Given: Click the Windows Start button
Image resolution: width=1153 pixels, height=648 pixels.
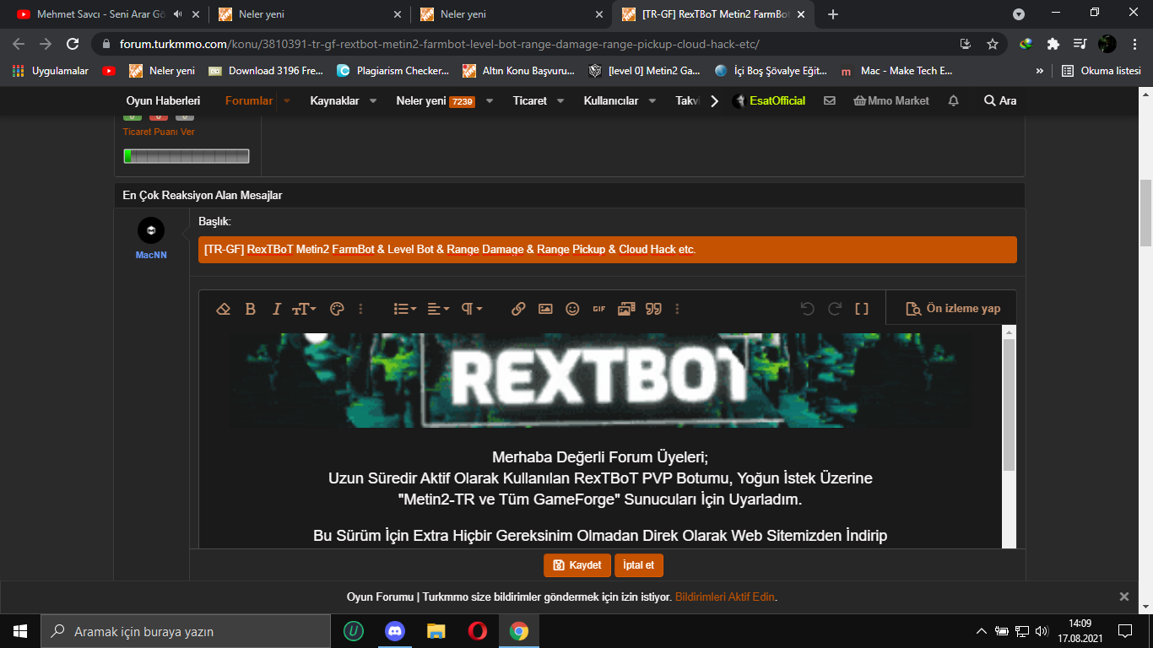Looking at the screenshot, I should 20,631.
